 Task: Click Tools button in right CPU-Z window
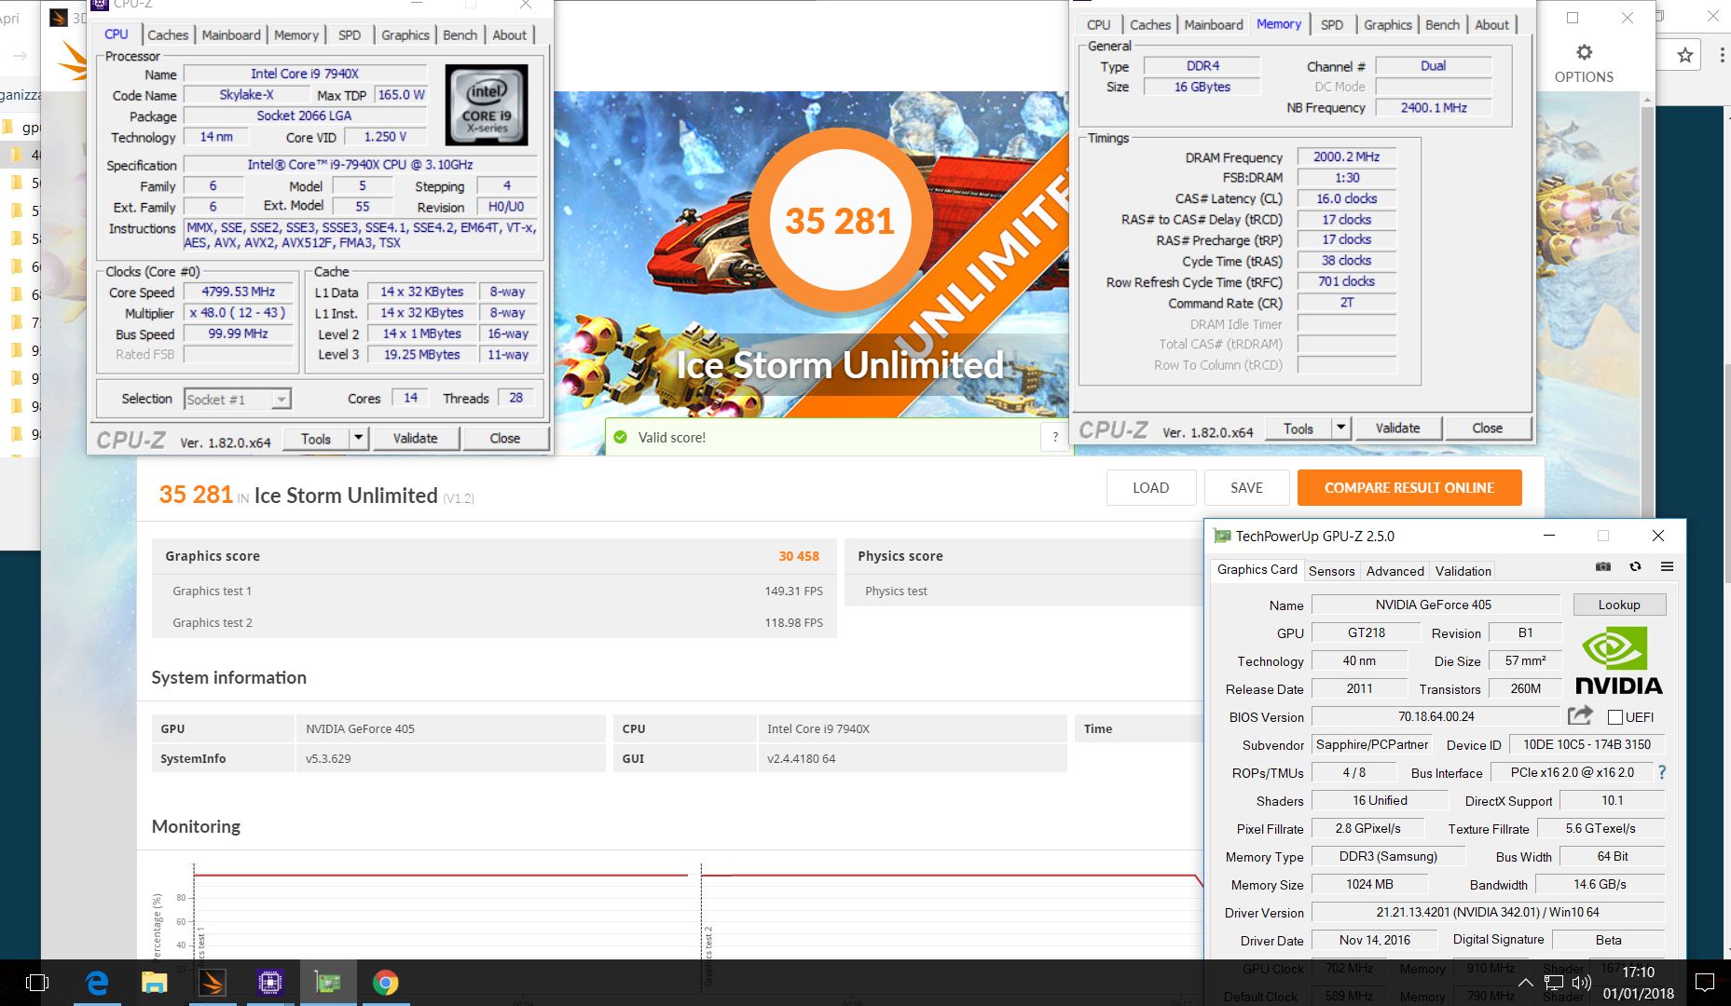pos(1298,428)
